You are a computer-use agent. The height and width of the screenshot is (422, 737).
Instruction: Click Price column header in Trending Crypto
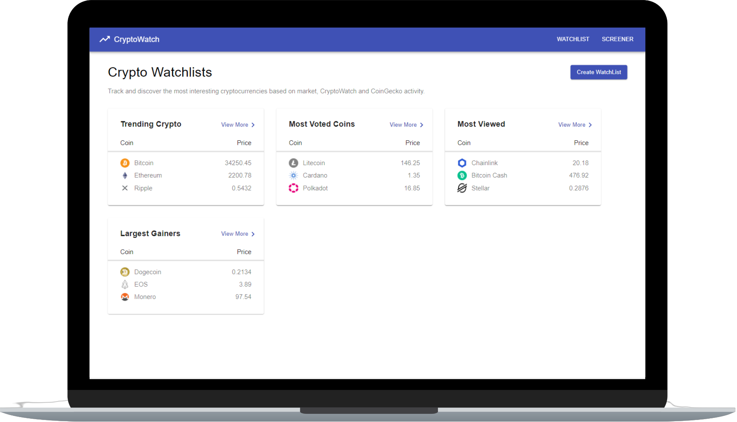[x=244, y=143]
